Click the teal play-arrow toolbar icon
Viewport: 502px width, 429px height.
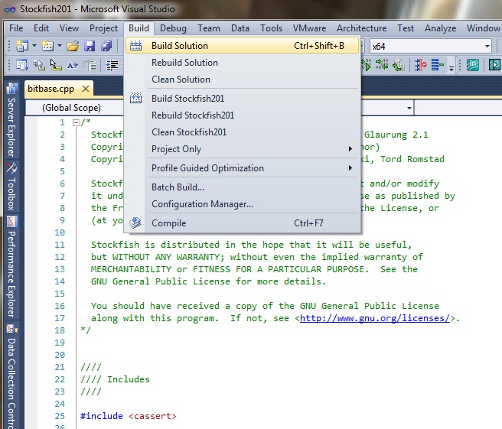pyautogui.click(x=494, y=65)
